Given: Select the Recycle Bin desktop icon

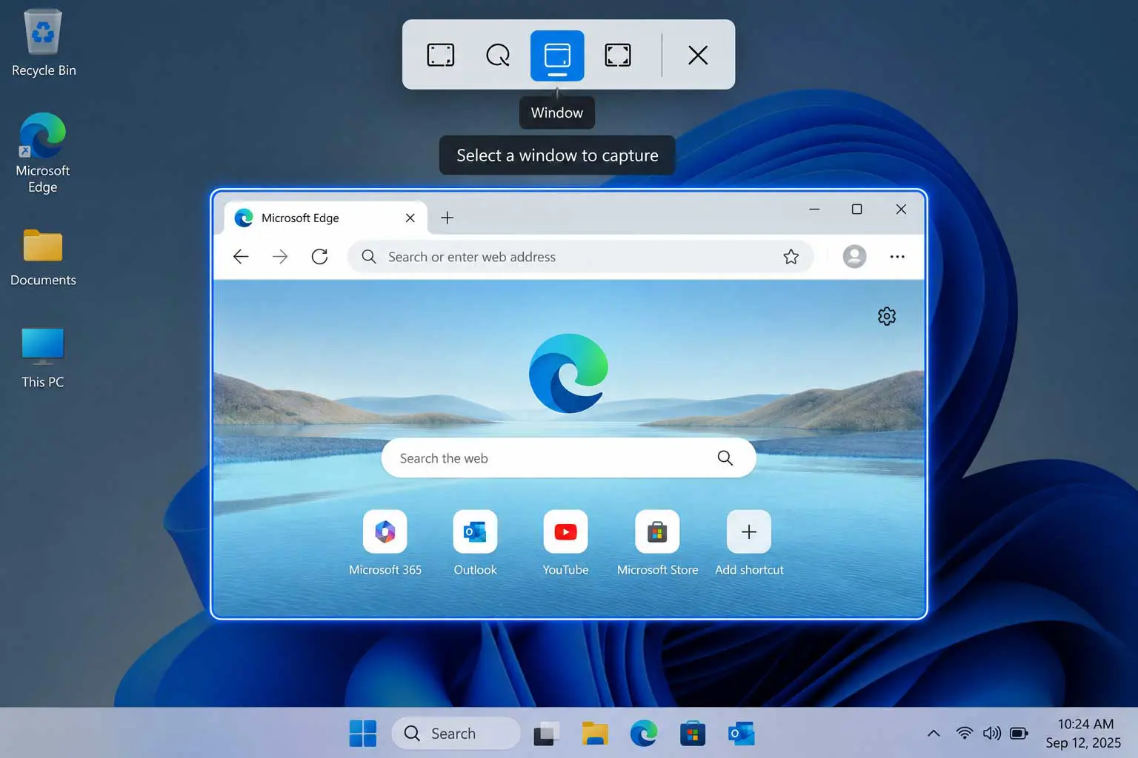Looking at the screenshot, I should click(43, 43).
